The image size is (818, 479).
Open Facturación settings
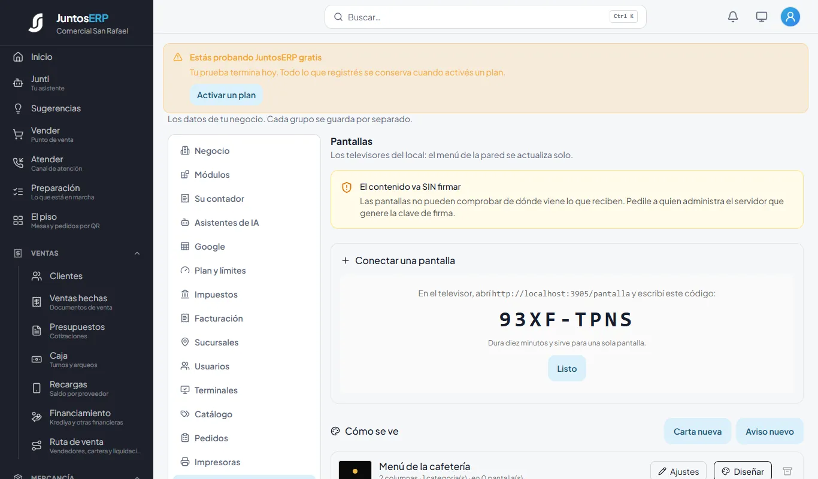click(x=244, y=319)
